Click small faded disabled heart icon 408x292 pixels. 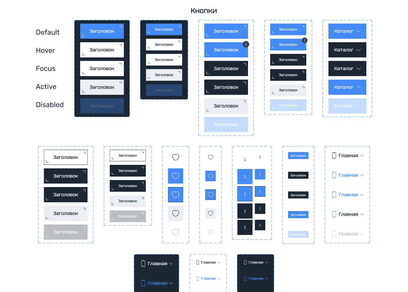[210, 232]
